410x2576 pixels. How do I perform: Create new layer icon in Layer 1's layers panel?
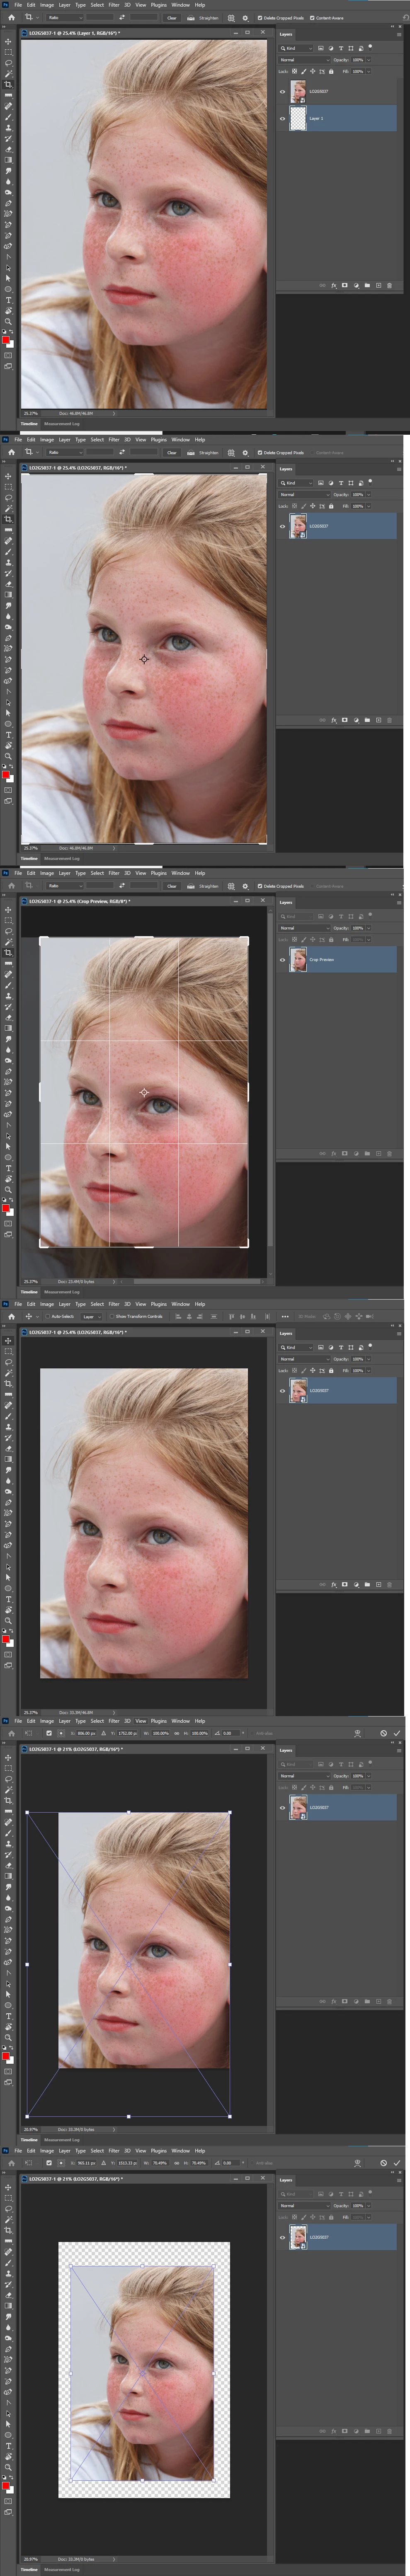[378, 285]
